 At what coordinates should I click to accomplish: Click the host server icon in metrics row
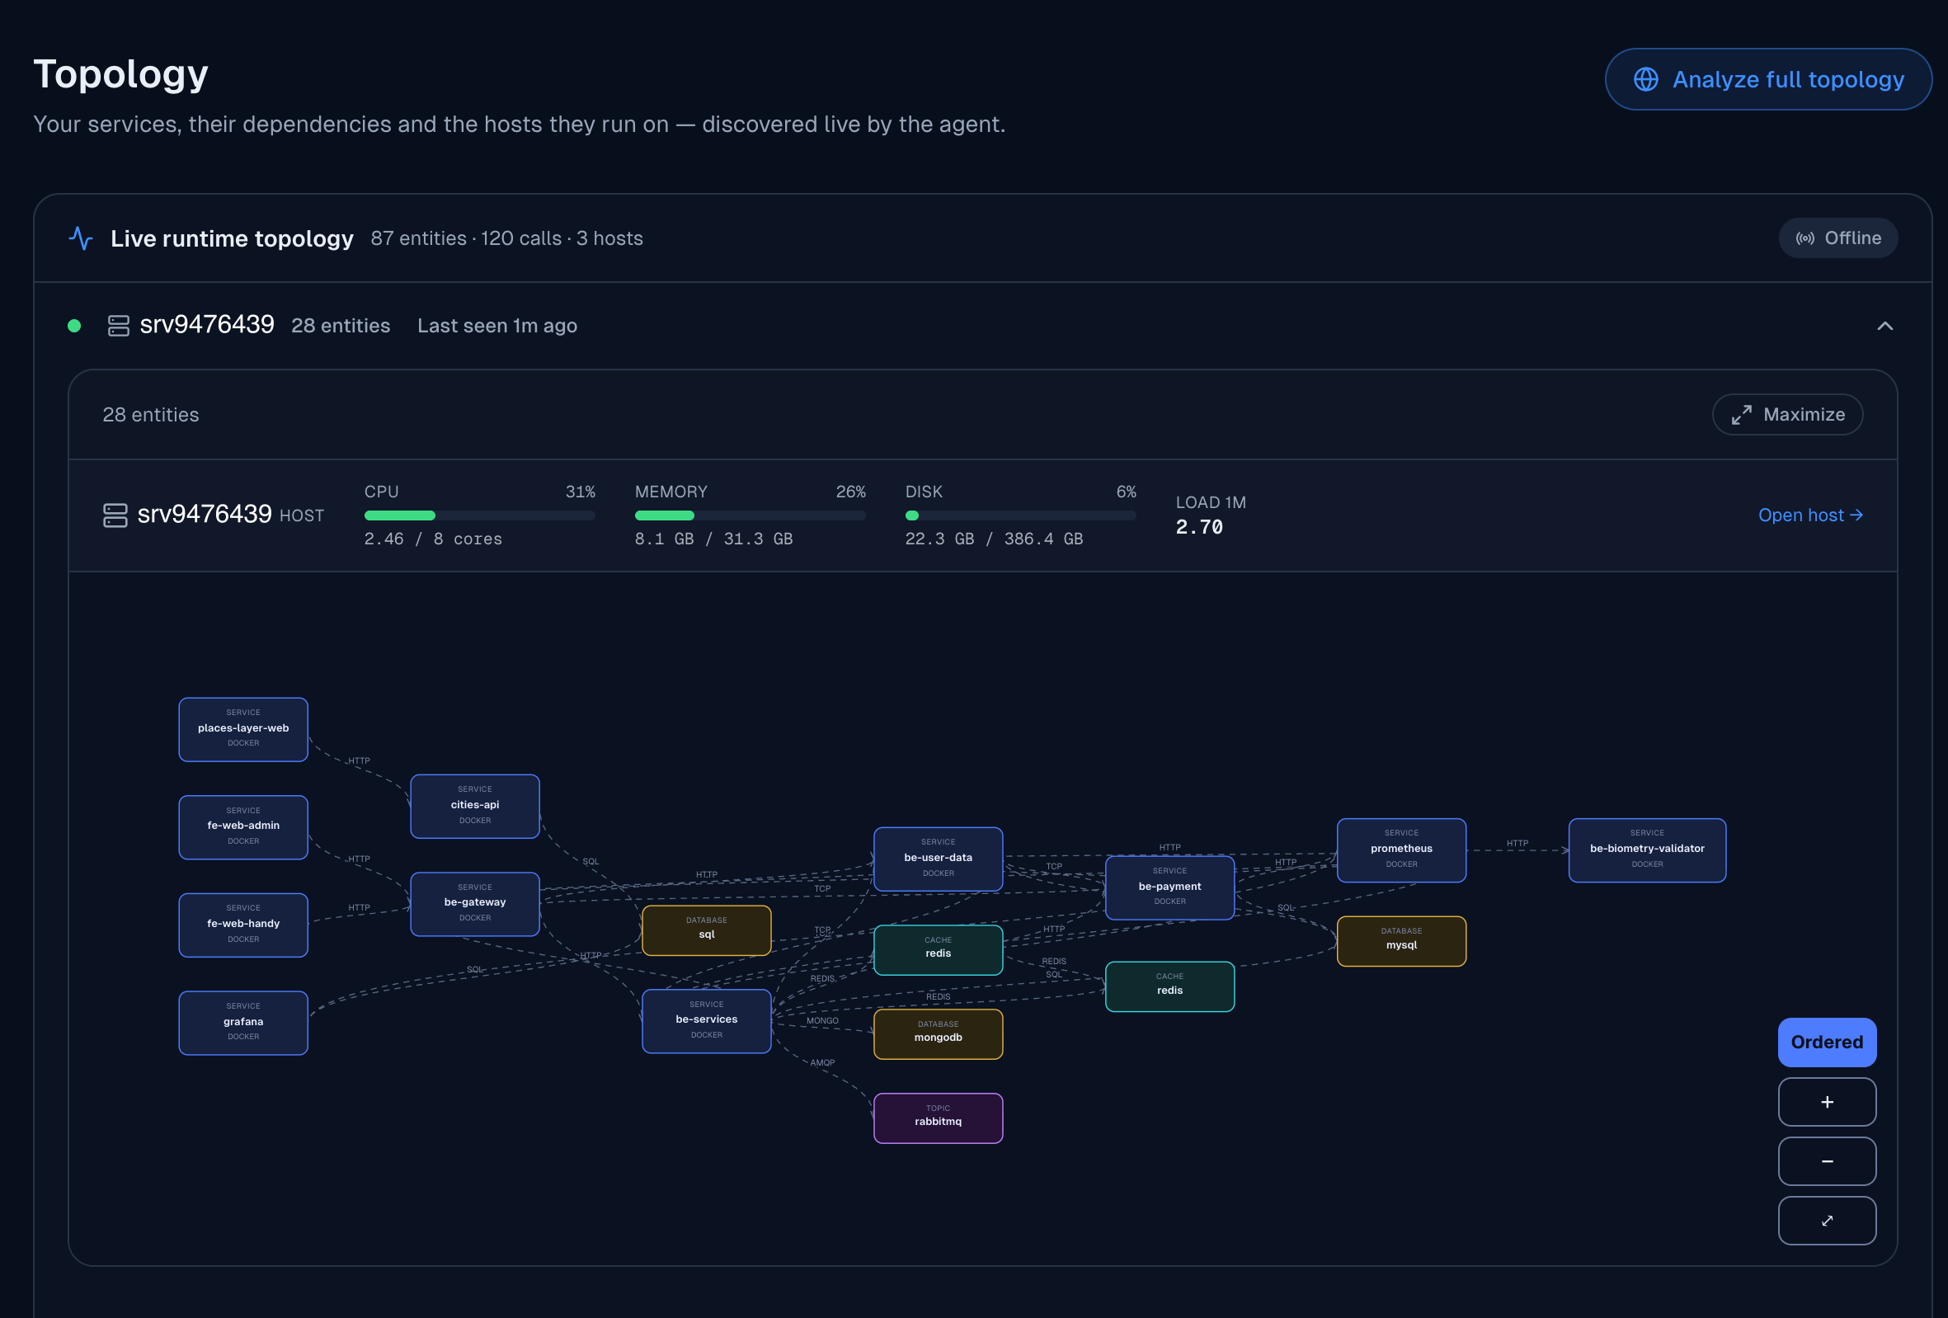pos(115,515)
